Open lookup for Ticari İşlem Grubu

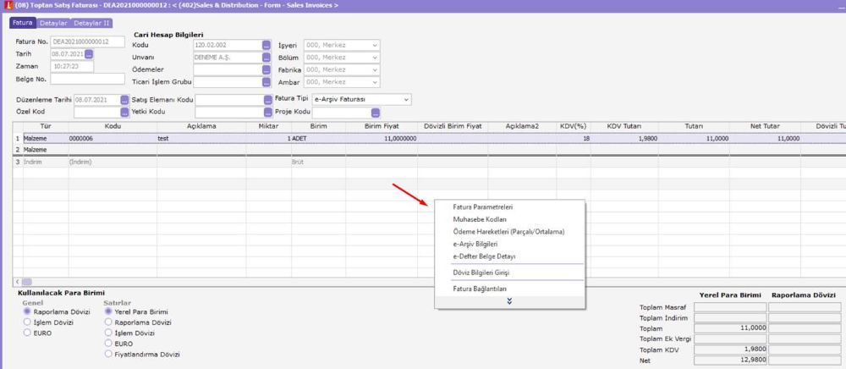coord(266,82)
